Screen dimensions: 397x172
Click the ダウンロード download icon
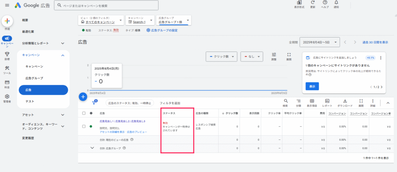[x=345, y=103]
